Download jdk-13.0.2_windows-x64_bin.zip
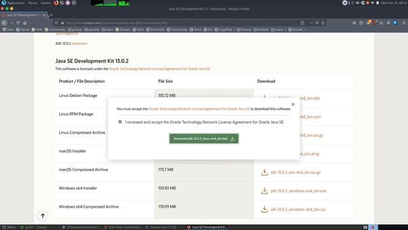 coord(298,210)
